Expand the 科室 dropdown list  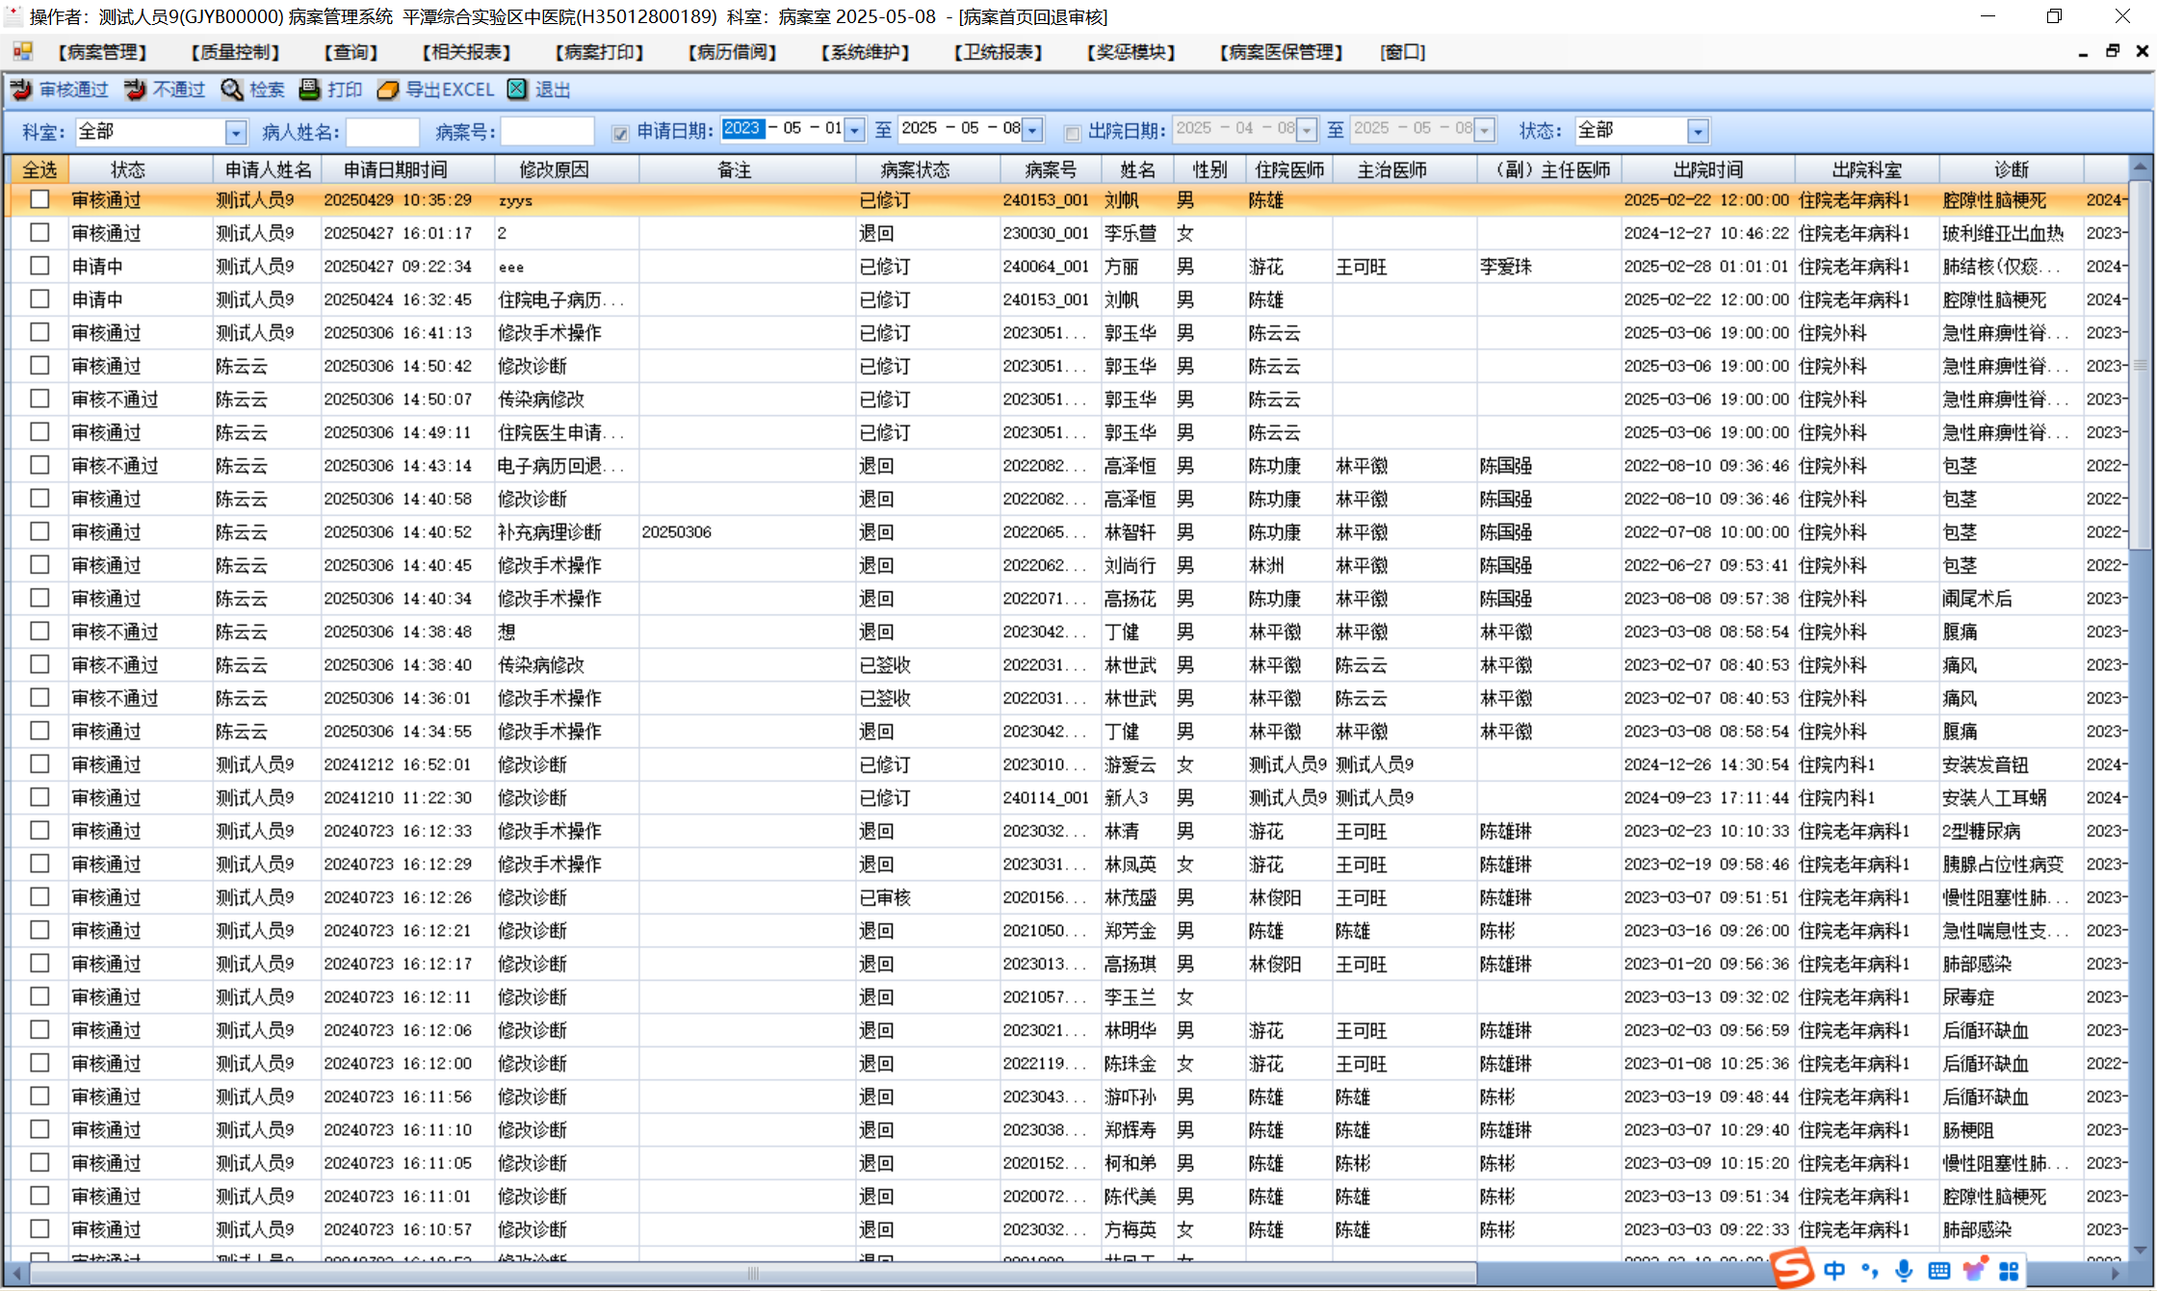click(x=236, y=132)
